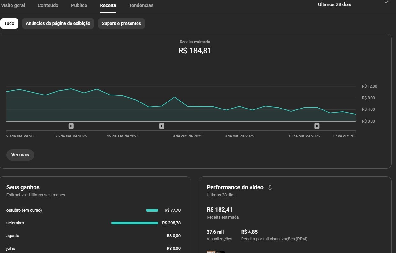Viewport: 396px width, 253px height.
Task: Click the video marker near 13 de out.
Action: (317, 126)
